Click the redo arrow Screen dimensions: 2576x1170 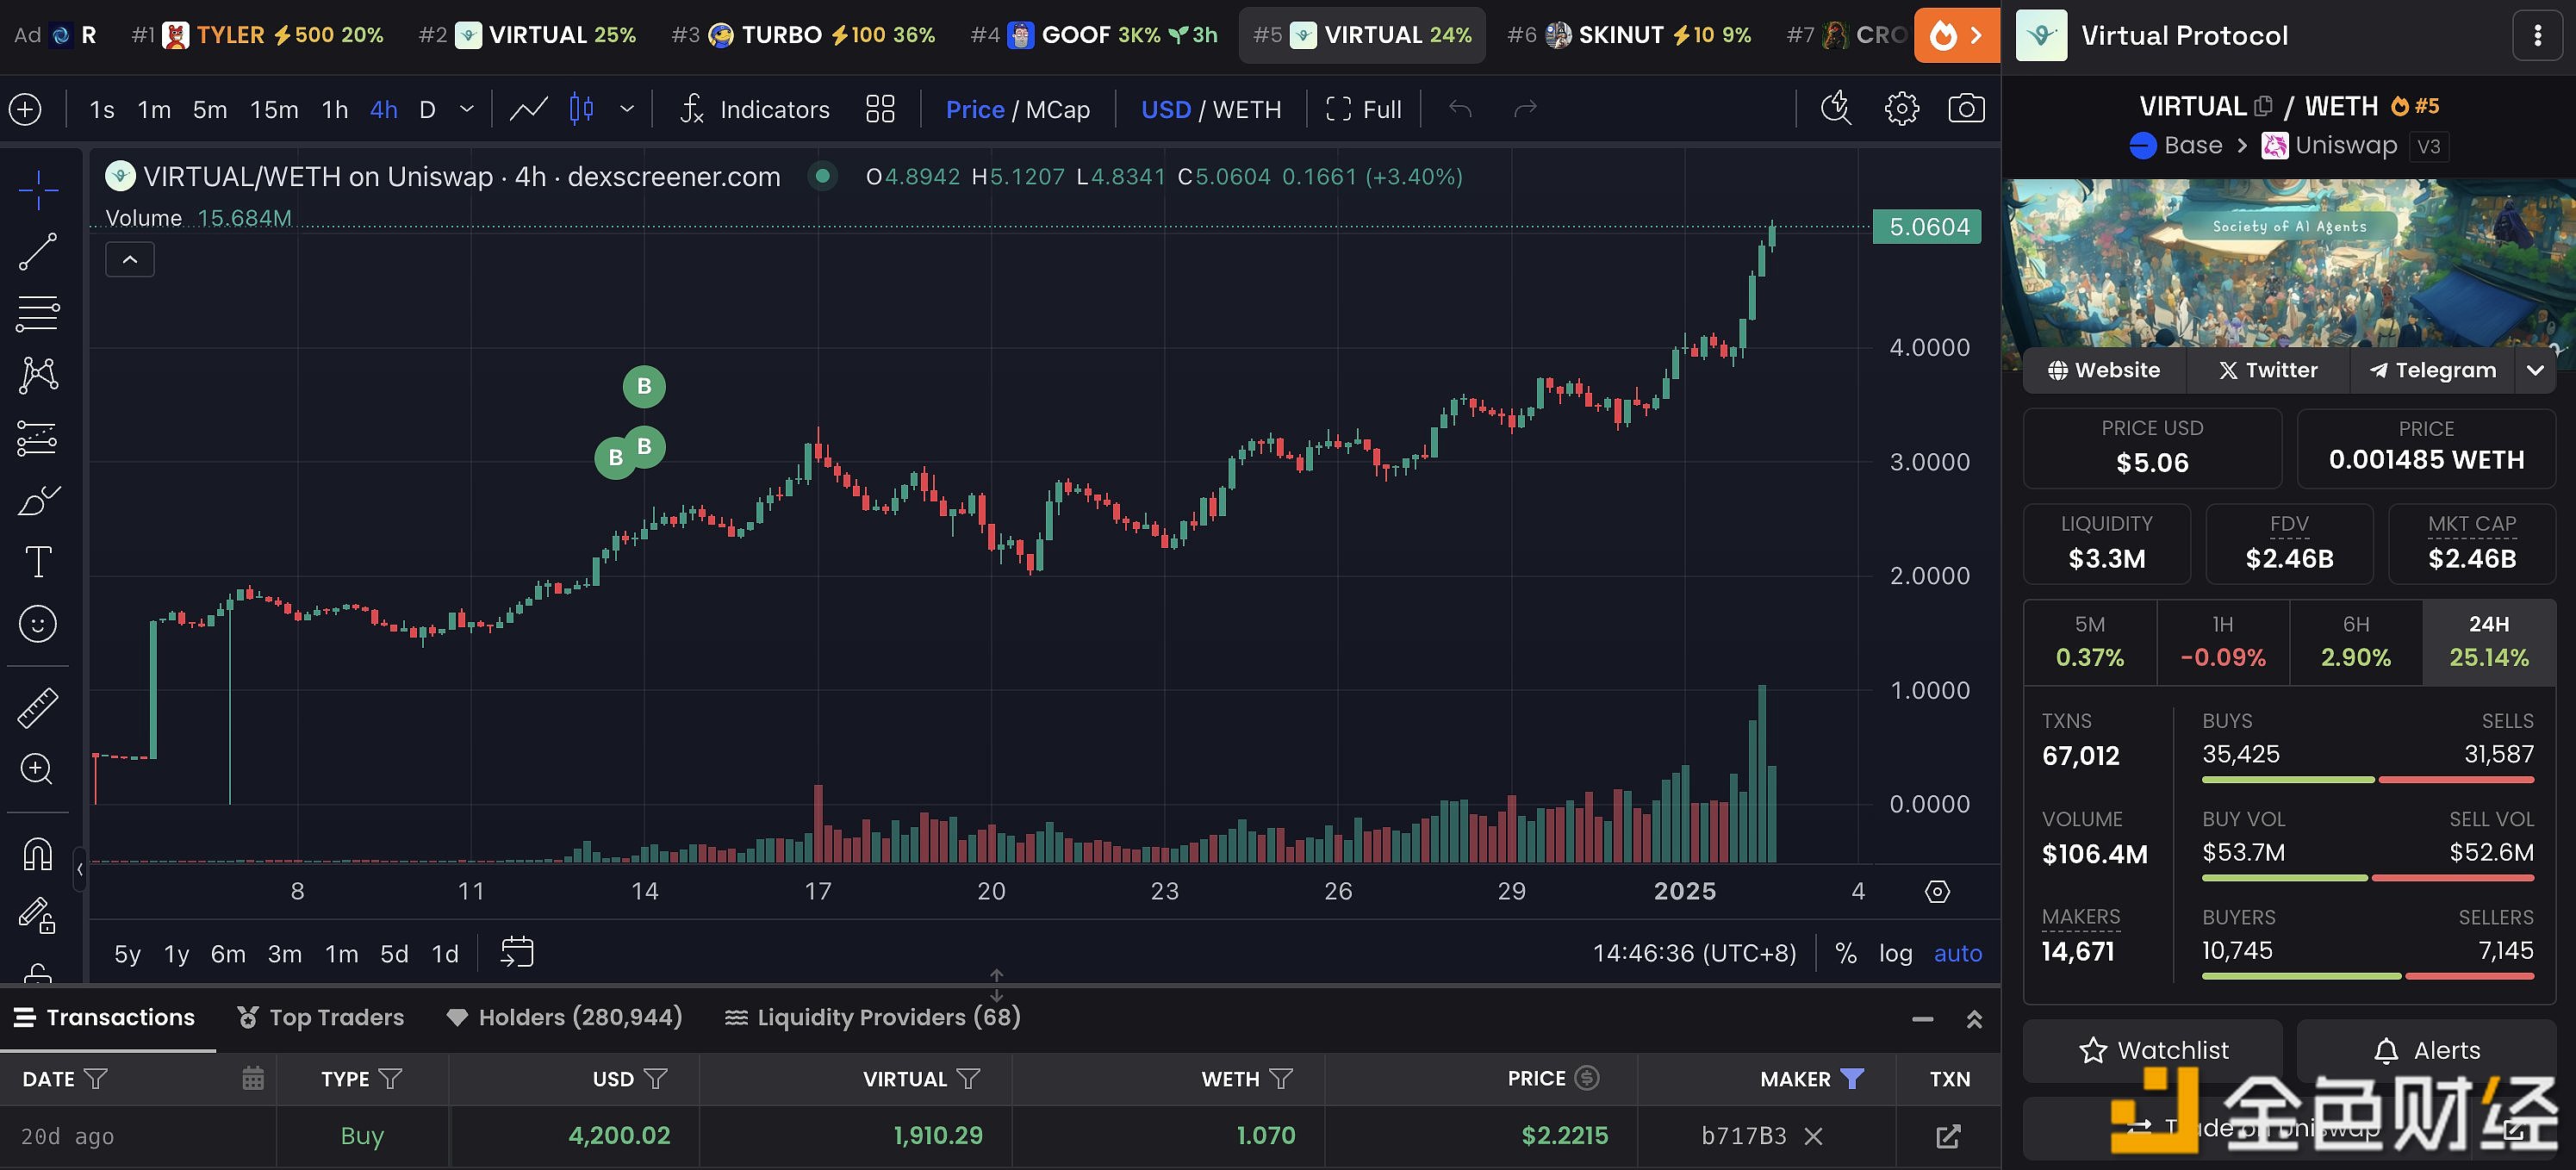(1525, 108)
